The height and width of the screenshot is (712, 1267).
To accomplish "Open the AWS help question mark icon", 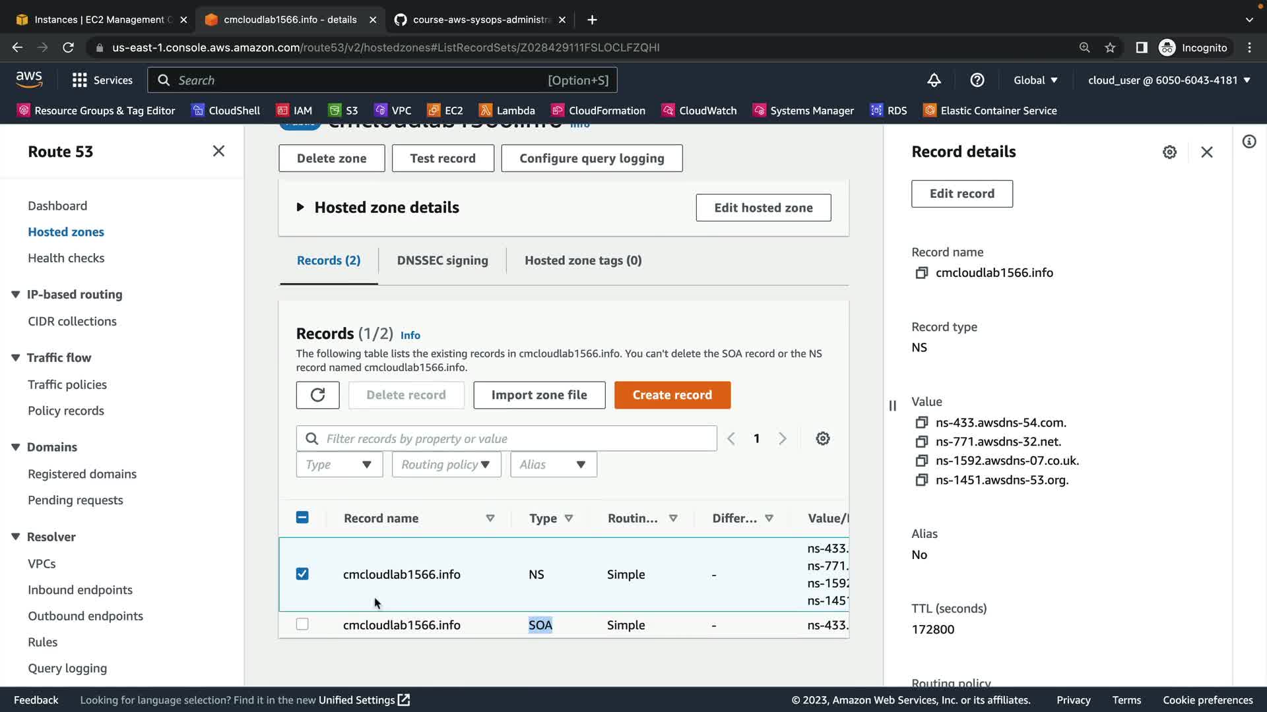I will point(977,80).
